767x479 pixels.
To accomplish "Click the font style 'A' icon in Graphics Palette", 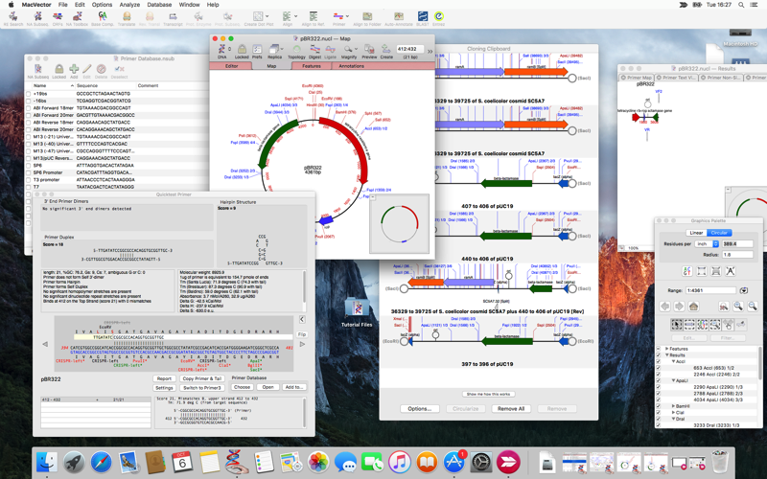I will [x=731, y=271].
